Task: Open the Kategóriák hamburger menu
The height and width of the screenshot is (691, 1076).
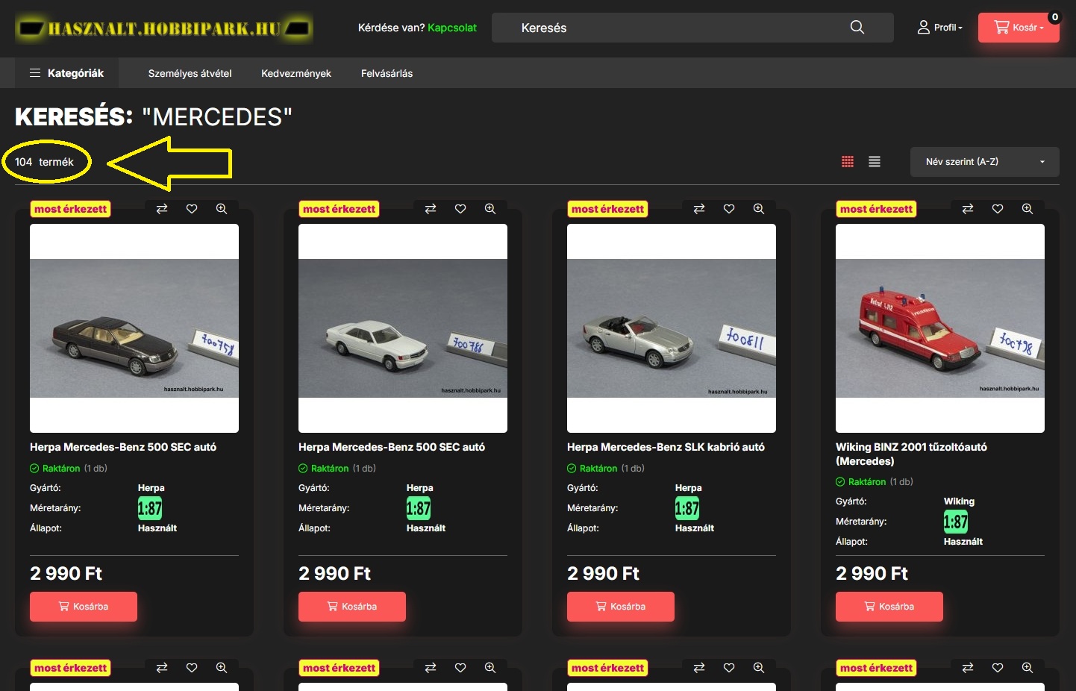Action: tap(66, 73)
